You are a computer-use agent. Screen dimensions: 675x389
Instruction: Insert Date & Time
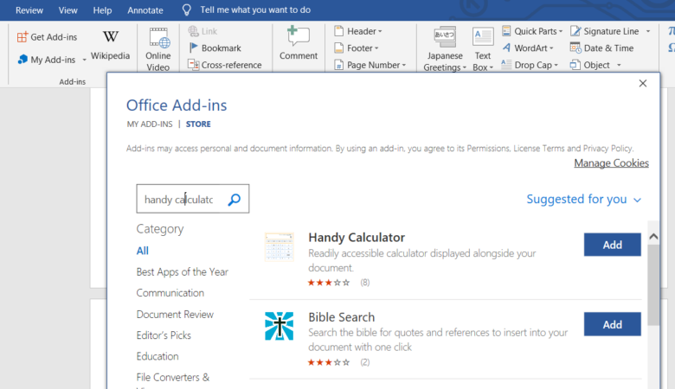click(601, 48)
